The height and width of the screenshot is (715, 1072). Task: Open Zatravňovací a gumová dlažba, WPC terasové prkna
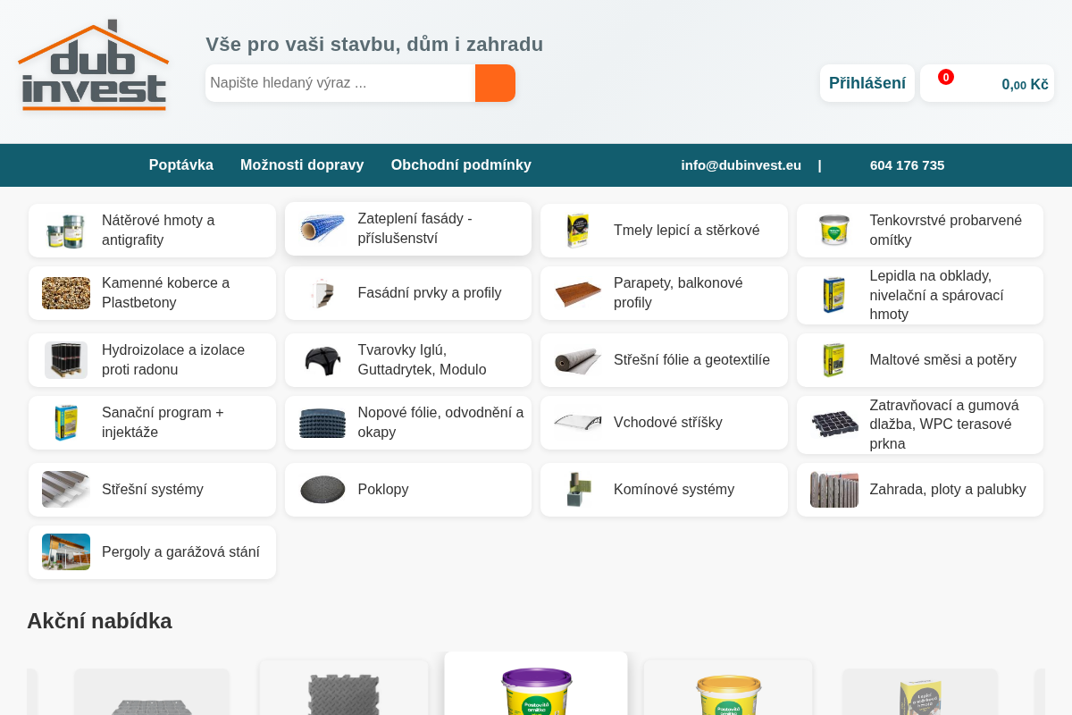coord(920,425)
